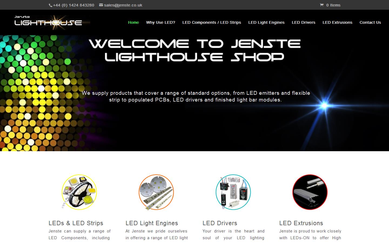Click the Jenste Lighthouse logo
The height and width of the screenshot is (243, 389).
point(49,22)
